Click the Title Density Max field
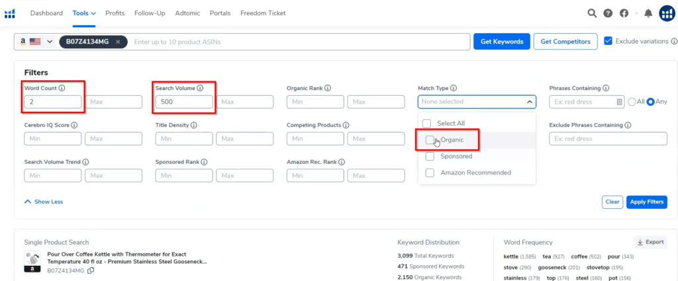The image size is (678, 281). point(245,139)
